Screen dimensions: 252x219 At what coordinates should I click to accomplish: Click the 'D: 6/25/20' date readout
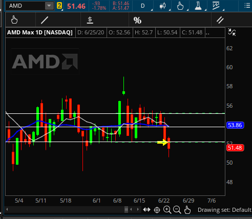(91, 32)
